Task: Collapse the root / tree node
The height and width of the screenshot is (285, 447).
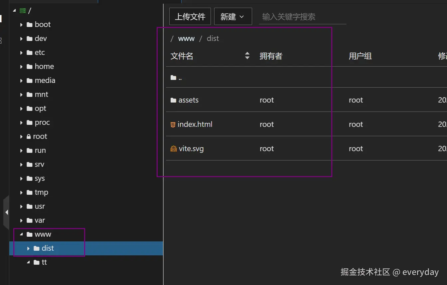Action: [14, 11]
